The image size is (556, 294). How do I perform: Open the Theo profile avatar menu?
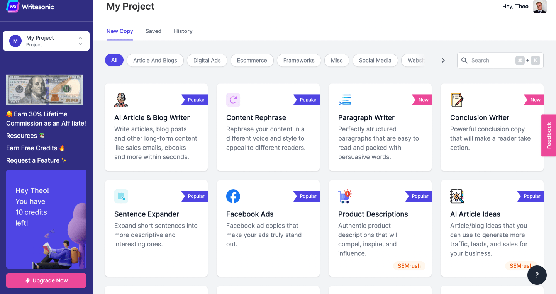[x=540, y=7]
